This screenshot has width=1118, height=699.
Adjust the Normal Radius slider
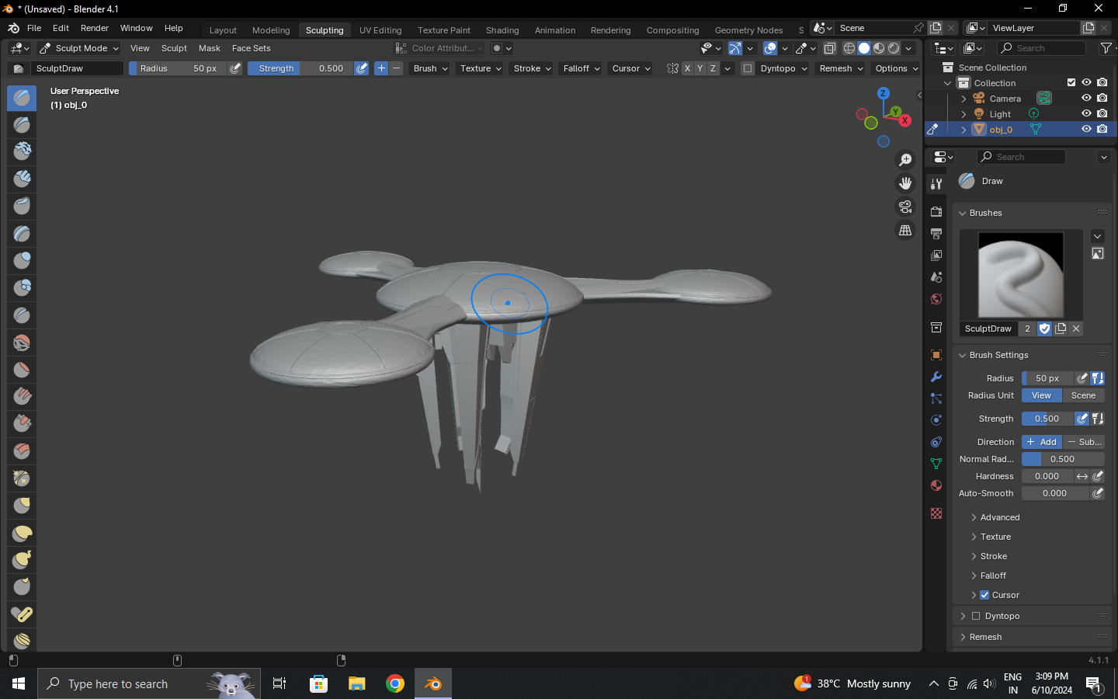pos(1063,459)
